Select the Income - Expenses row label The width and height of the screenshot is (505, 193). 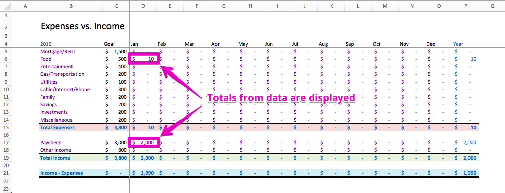tap(61, 173)
